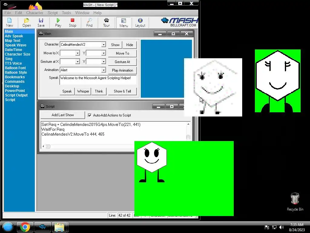Click the Whisper button
This screenshot has height=233, width=310.
click(83, 91)
